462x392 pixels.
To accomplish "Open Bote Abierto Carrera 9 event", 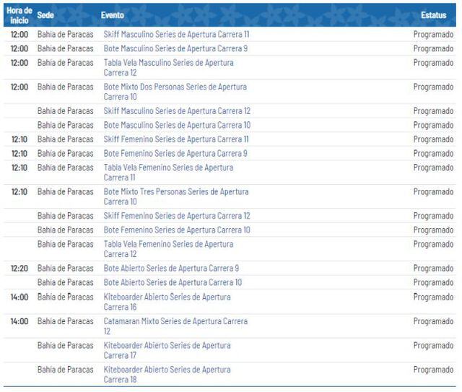I will tap(171, 269).
